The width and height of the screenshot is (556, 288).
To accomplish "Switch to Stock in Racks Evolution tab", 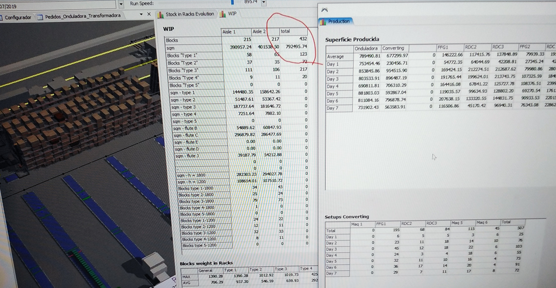I will 189,14.
